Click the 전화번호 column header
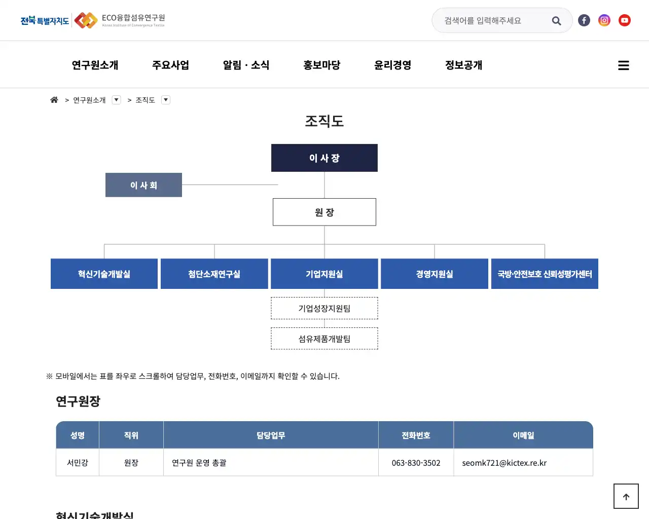The image size is (649, 519). point(416,435)
